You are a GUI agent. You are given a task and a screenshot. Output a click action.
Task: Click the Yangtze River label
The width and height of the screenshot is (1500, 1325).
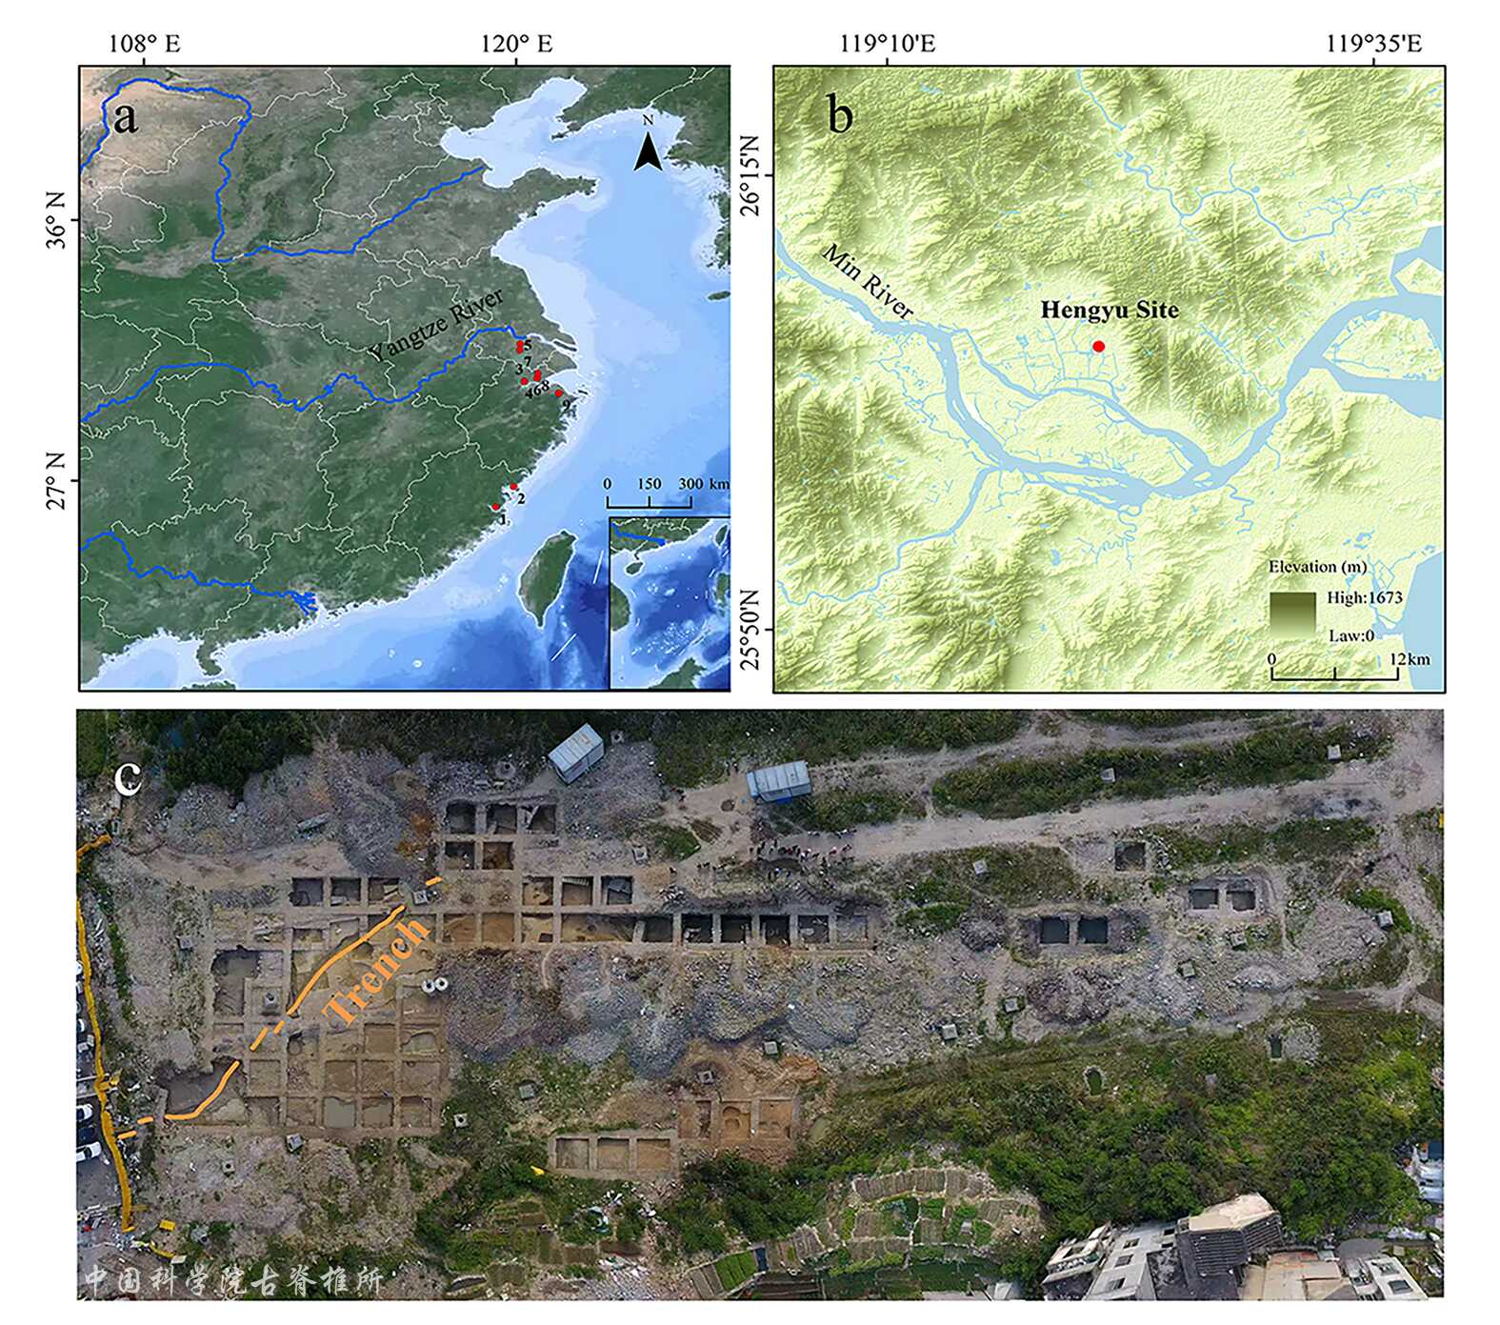pyautogui.click(x=436, y=326)
